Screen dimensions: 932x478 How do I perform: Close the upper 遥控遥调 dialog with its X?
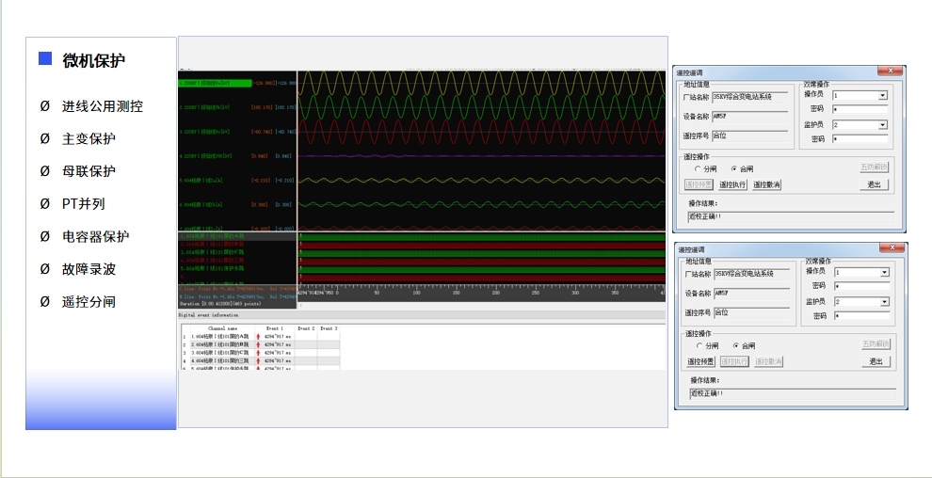(x=890, y=71)
